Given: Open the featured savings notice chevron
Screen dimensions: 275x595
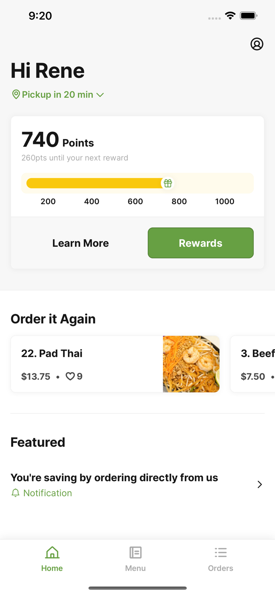Looking at the screenshot, I should tap(260, 484).
